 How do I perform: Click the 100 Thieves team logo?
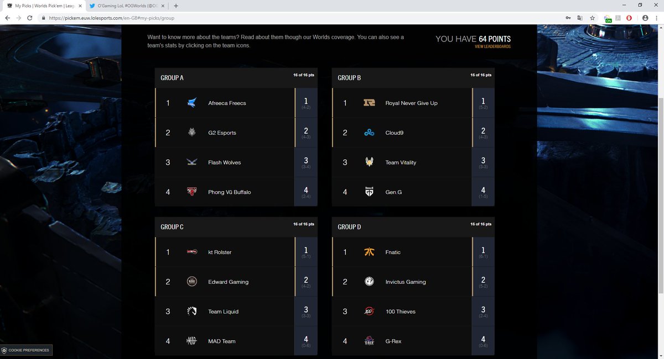pyautogui.click(x=369, y=312)
